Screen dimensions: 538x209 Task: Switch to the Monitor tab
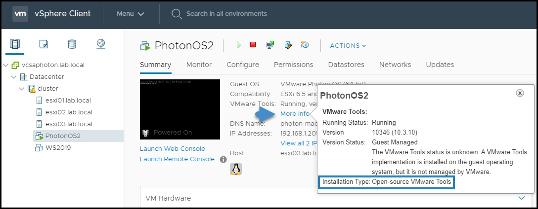(199, 65)
